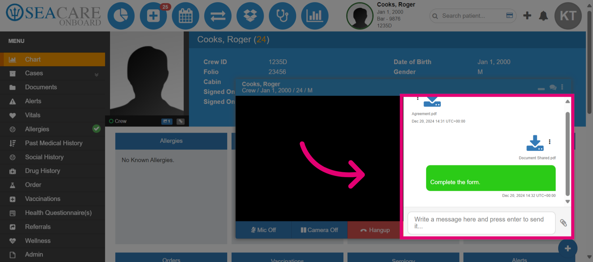The image size is (593, 262).
Task: Toggle the chat bubbles icon in call header
Action: click(x=553, y=87)
